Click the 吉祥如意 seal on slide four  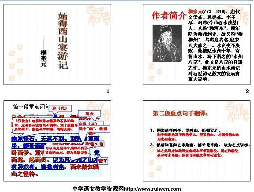[x=237, y=112]
